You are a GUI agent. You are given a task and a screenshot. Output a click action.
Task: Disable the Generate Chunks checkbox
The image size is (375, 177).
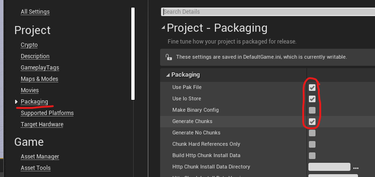pyautogui.click(x=312, y=122)
